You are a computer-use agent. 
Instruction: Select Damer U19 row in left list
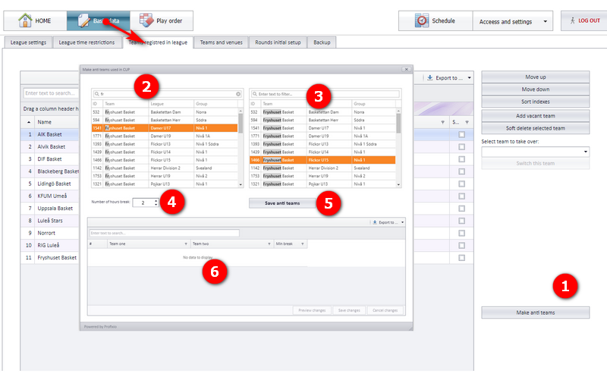click(165, 136)
